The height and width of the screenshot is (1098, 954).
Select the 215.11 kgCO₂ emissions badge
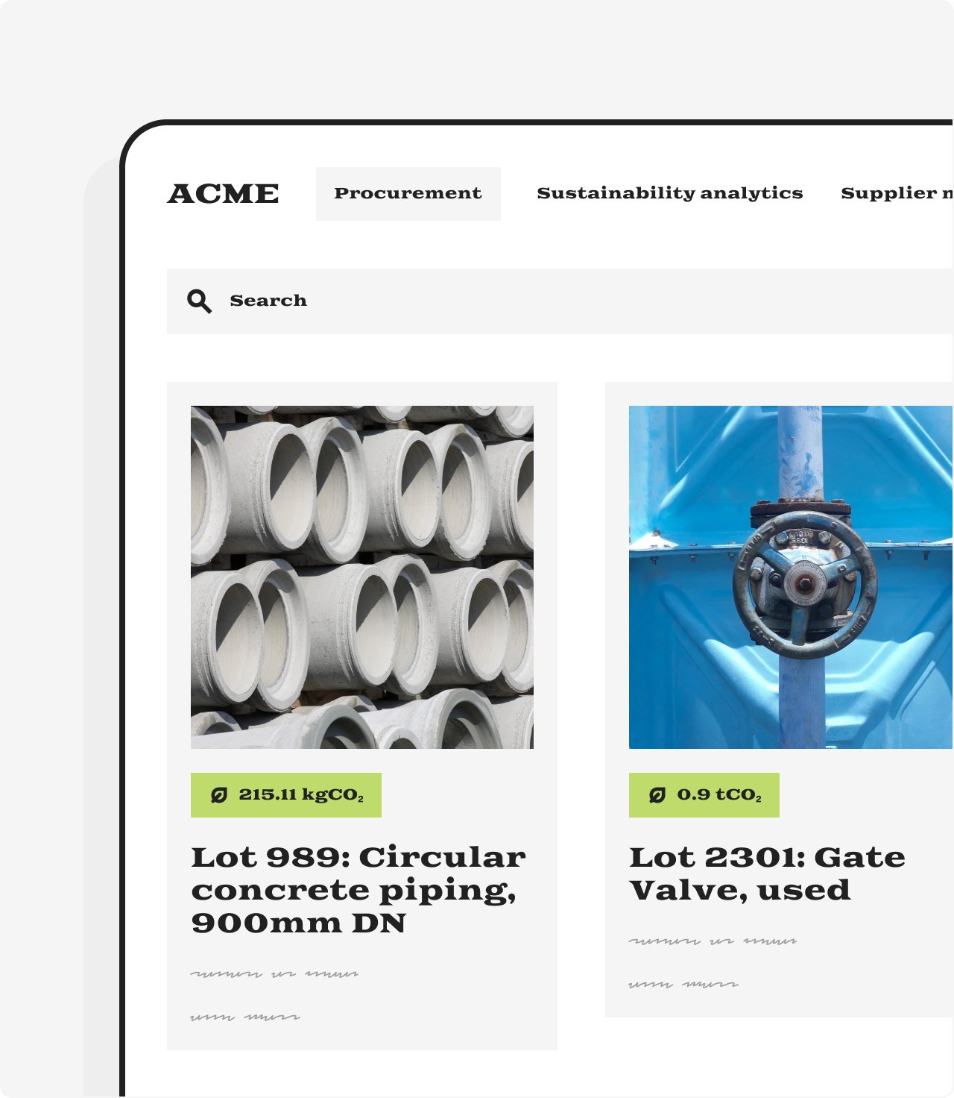coord(286,795)
